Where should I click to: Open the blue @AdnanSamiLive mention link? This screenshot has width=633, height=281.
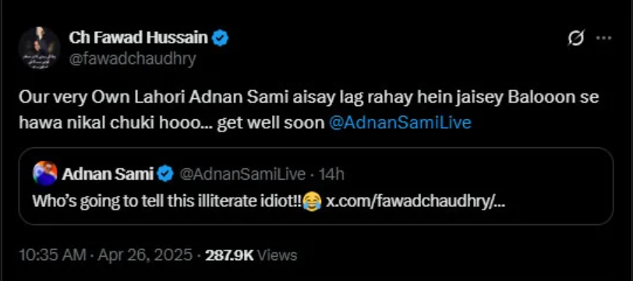point(401,123)
